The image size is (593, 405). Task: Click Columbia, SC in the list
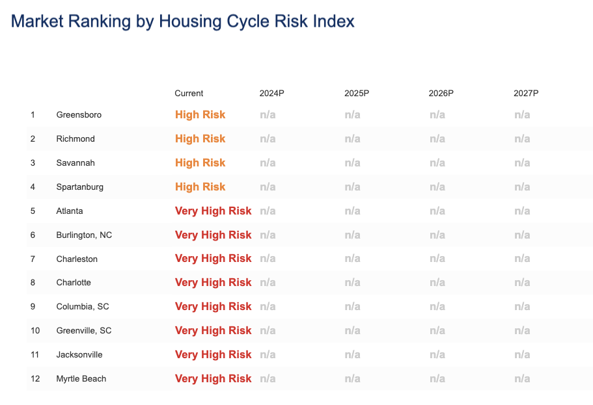click(82, 307)
